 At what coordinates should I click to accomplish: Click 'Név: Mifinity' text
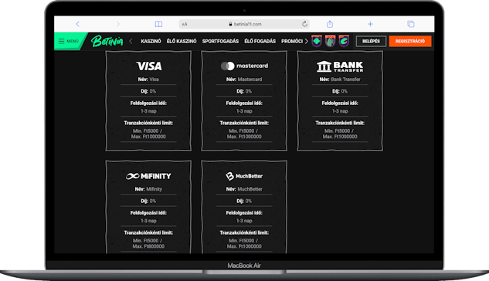click(x=148, y=189)
